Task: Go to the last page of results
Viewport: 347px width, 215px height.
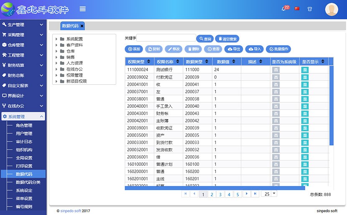Action: click(x=255, y=194)
